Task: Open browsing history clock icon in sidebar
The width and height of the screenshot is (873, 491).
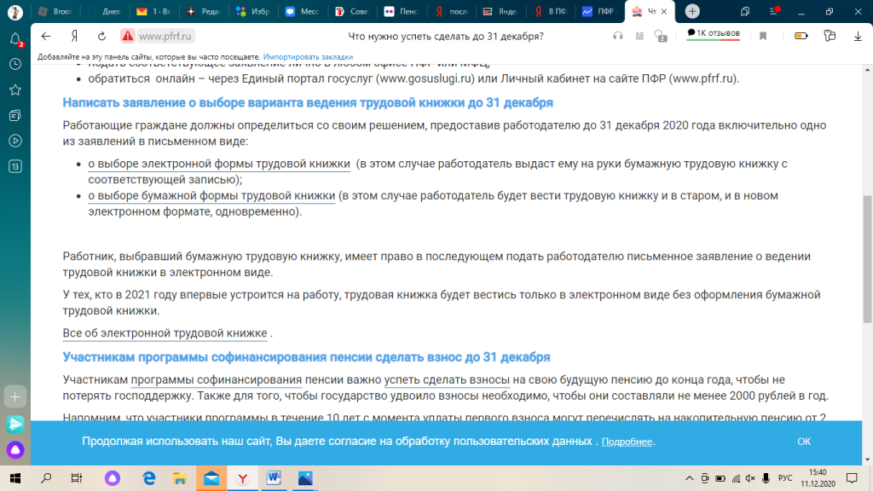Action: pyautogui.click(x=14, y=64)
